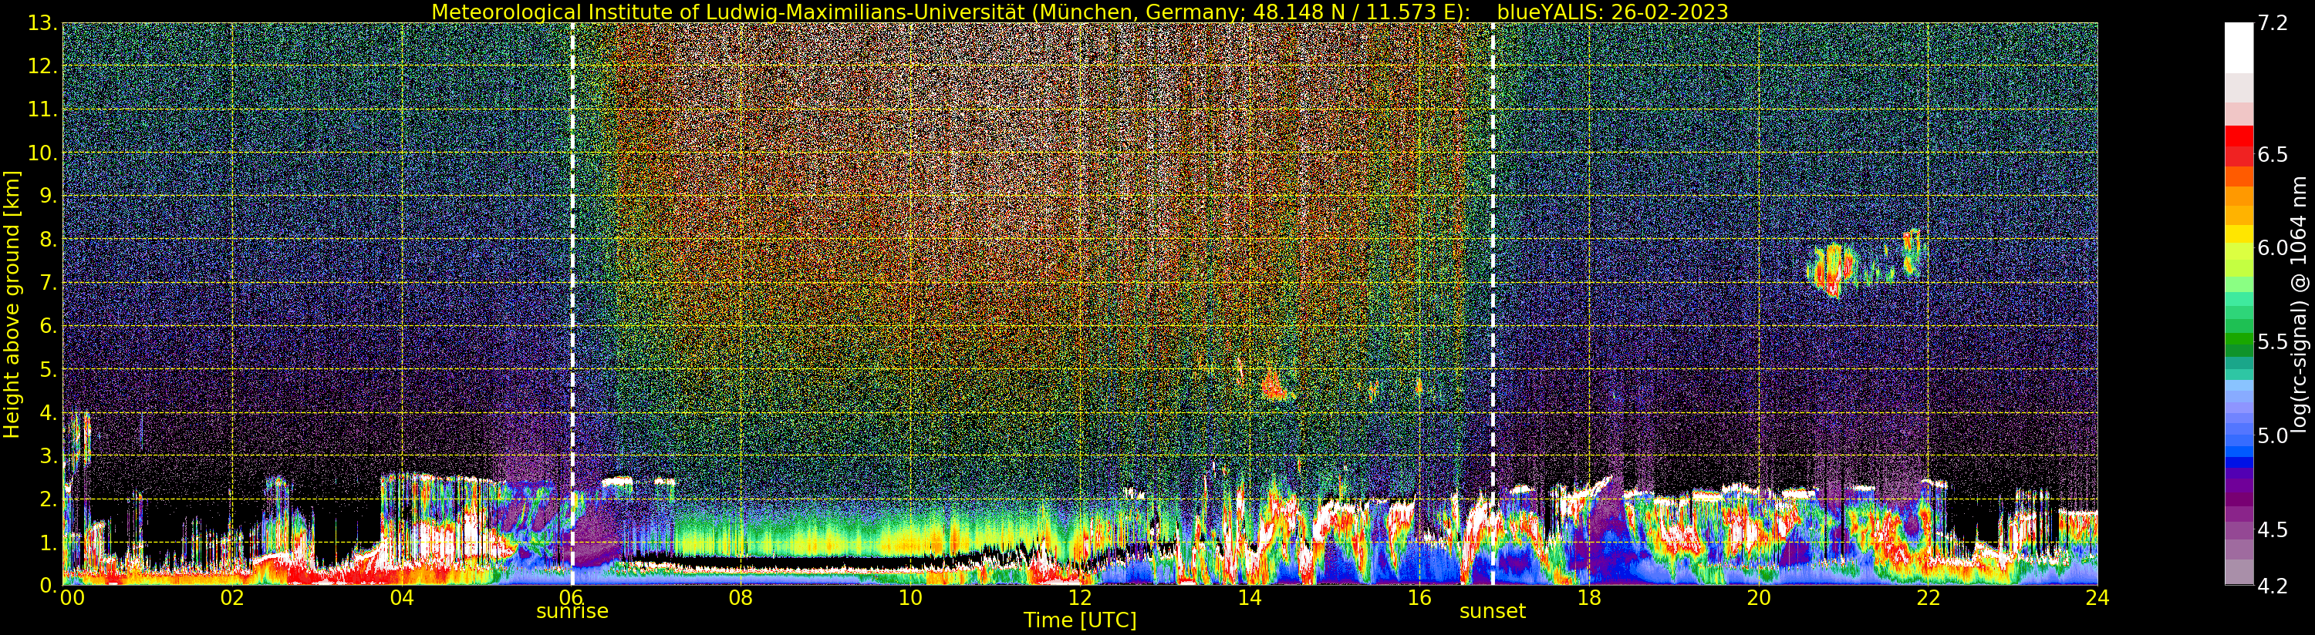Screen dimensions: 2315x635
Task: Click the '20' time tick label
Action: click(x=1759, y=597)
